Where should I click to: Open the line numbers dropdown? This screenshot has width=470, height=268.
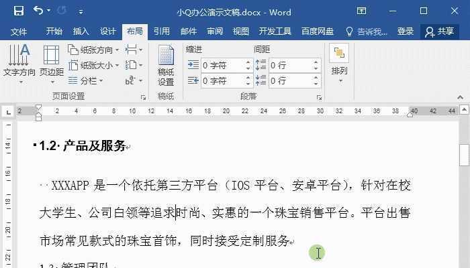tap(134, 65)
